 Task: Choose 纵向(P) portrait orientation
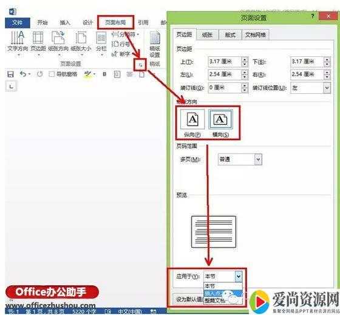point(192,123)
